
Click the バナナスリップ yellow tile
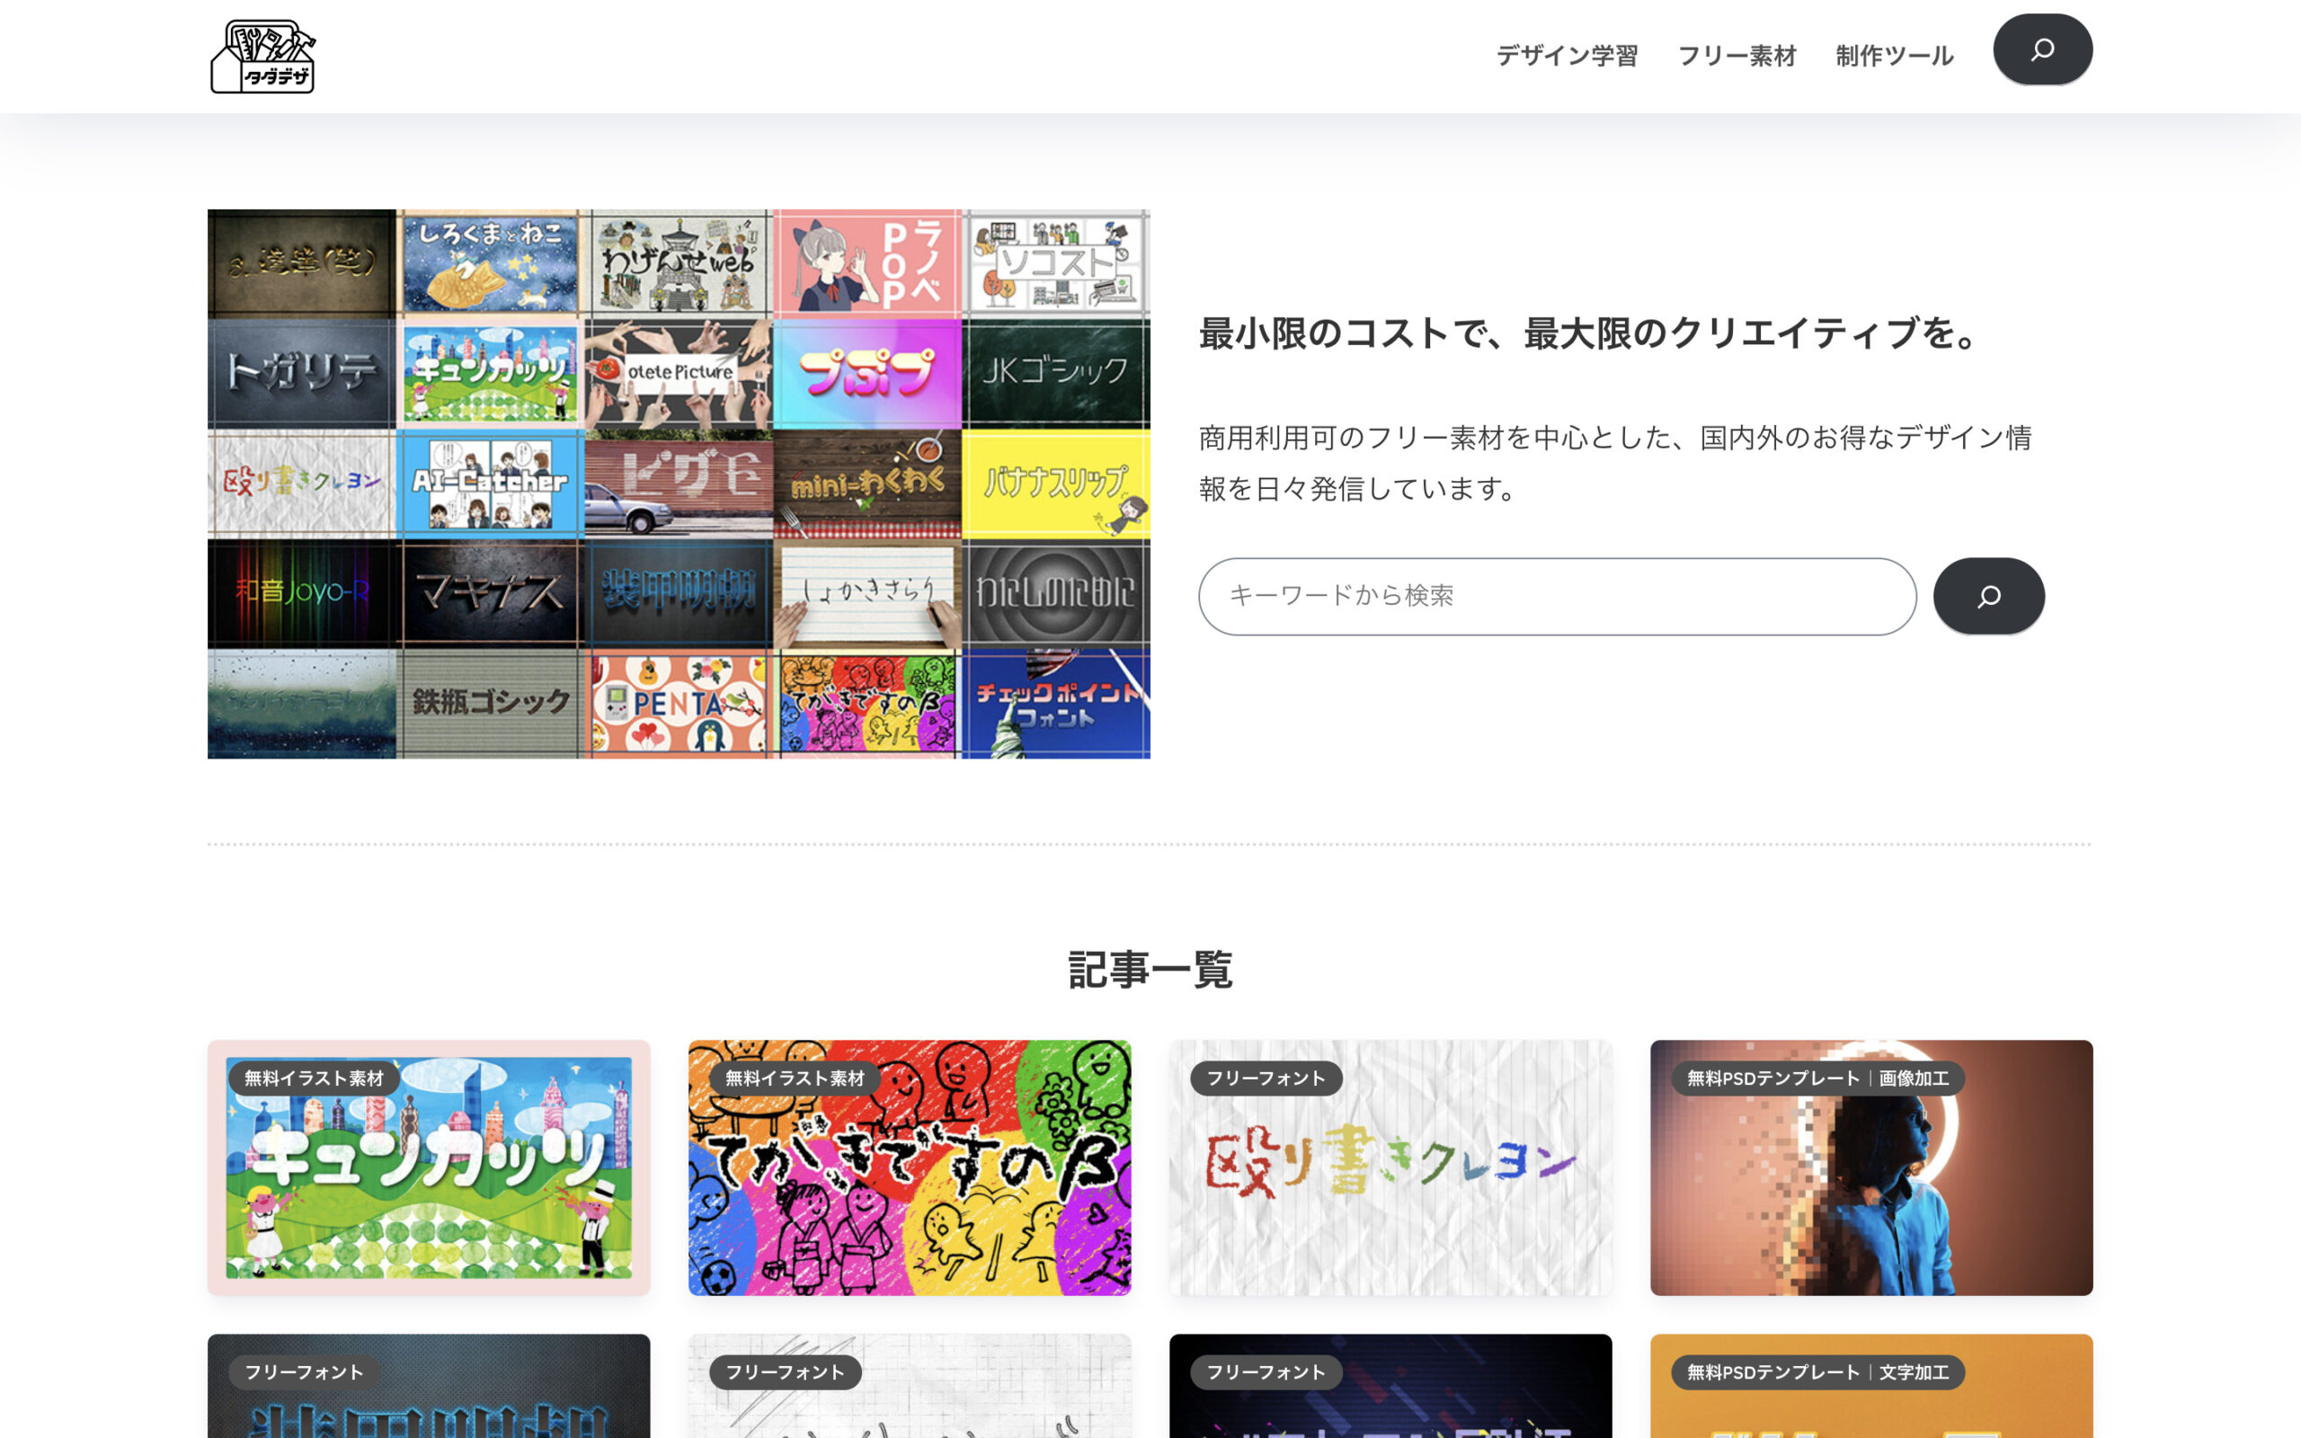click(x=1055, y=484)
